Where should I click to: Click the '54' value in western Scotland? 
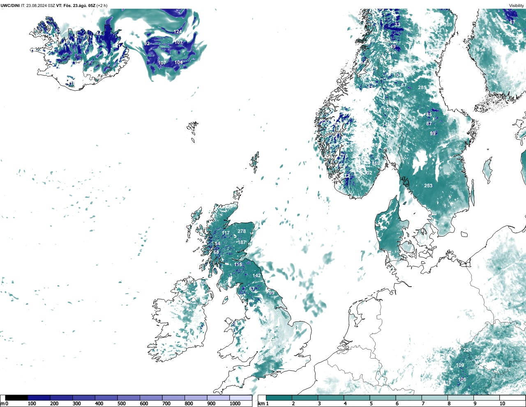(217, 244)
